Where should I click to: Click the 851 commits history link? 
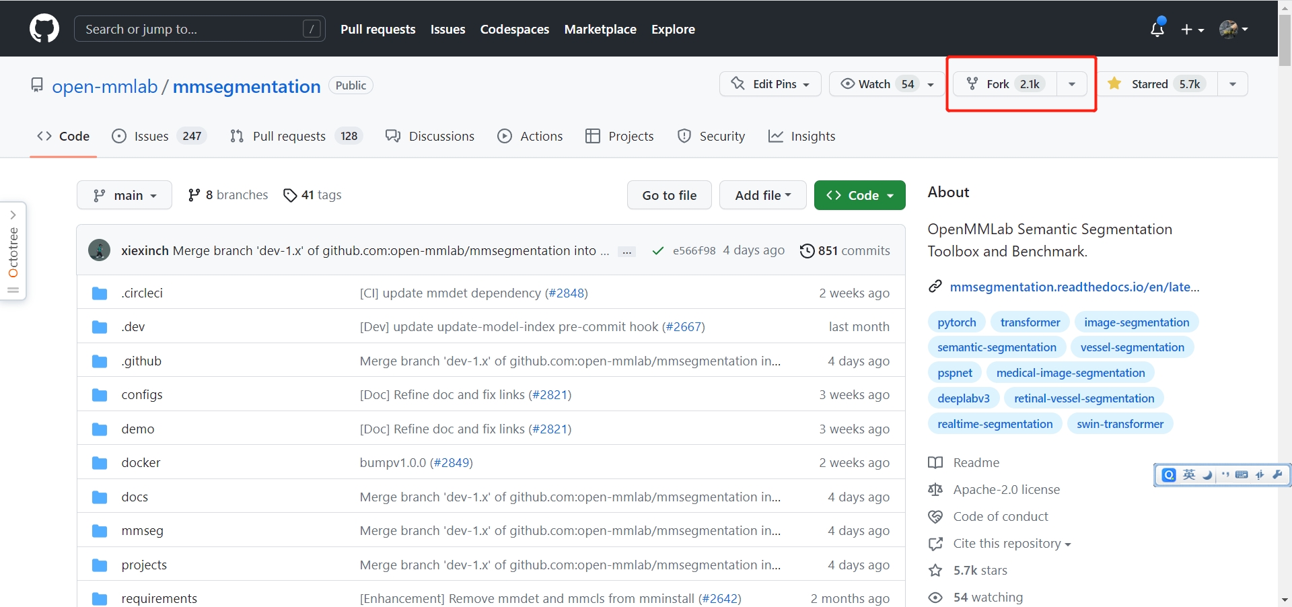point(845,250)
